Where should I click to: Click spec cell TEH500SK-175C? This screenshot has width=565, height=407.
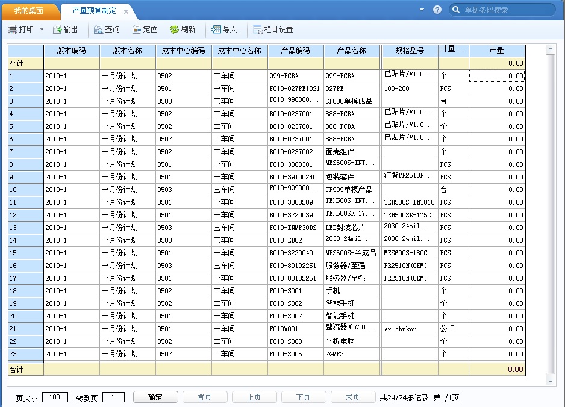pos(407,215)
